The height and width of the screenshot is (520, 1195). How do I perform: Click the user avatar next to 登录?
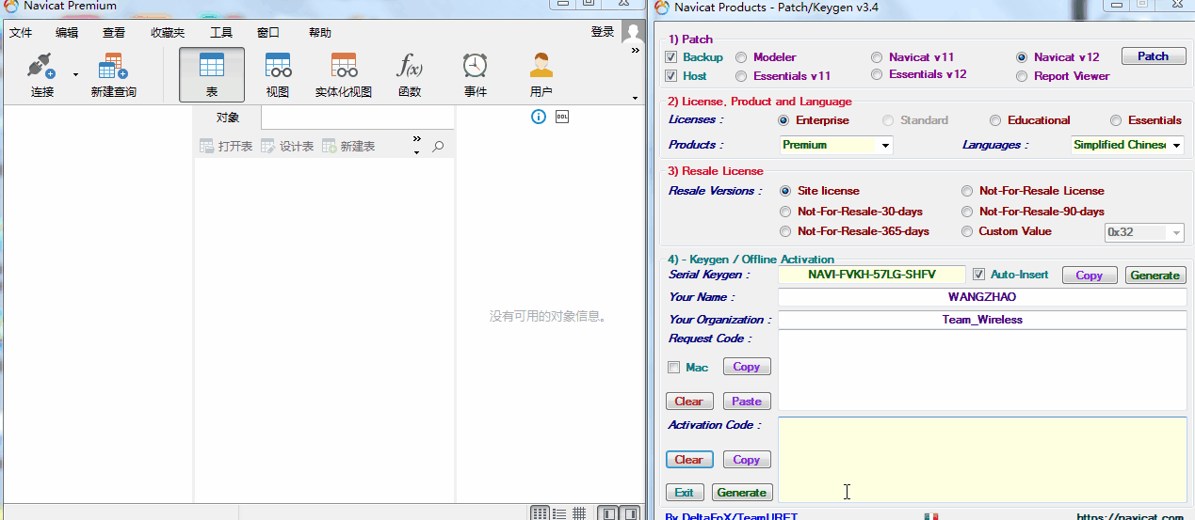point(632,32)
